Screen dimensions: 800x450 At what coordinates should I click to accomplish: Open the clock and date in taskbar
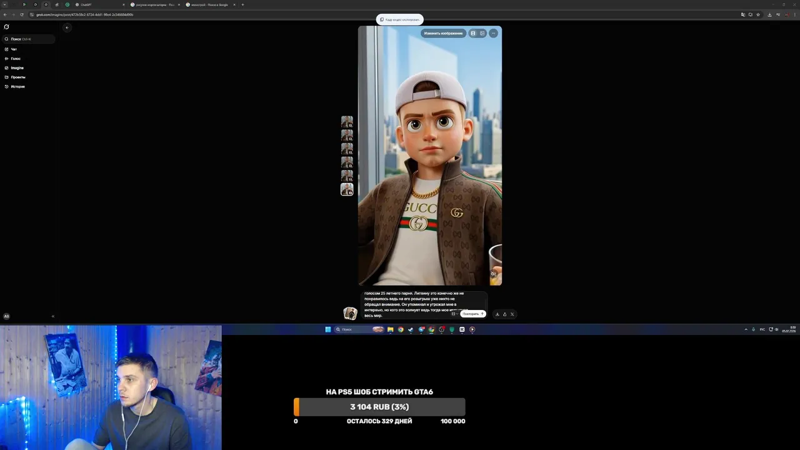tap(788, 329)
